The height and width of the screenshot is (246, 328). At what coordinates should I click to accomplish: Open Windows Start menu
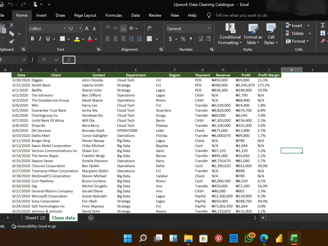point(128,238)
